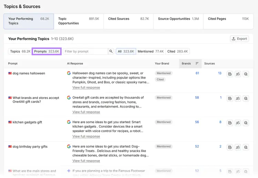Click Google icon in dog birthday response
Screen dimensions: 258x178
point(69,146)
